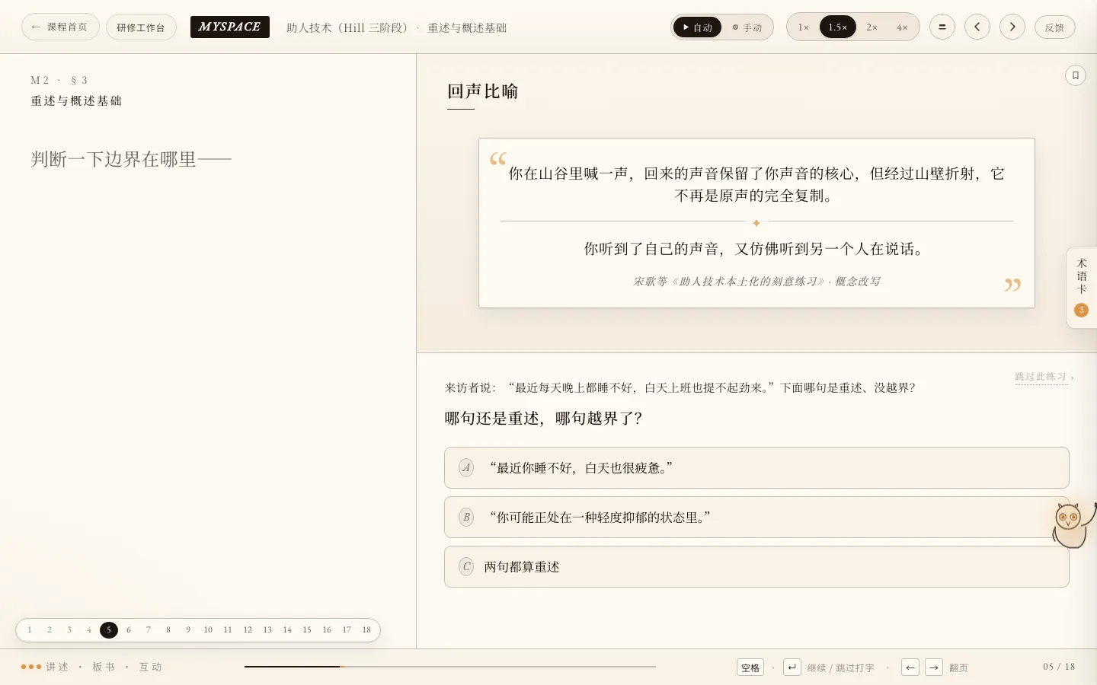Click the 回声比喻 heading
Image resolution: width=1097 pixels, height=685 pixels.
[482, 91]
